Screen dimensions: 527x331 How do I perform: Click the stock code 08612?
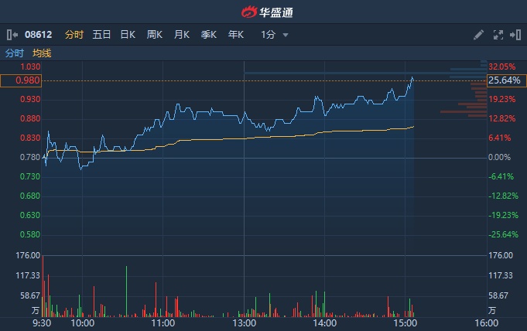39,34
